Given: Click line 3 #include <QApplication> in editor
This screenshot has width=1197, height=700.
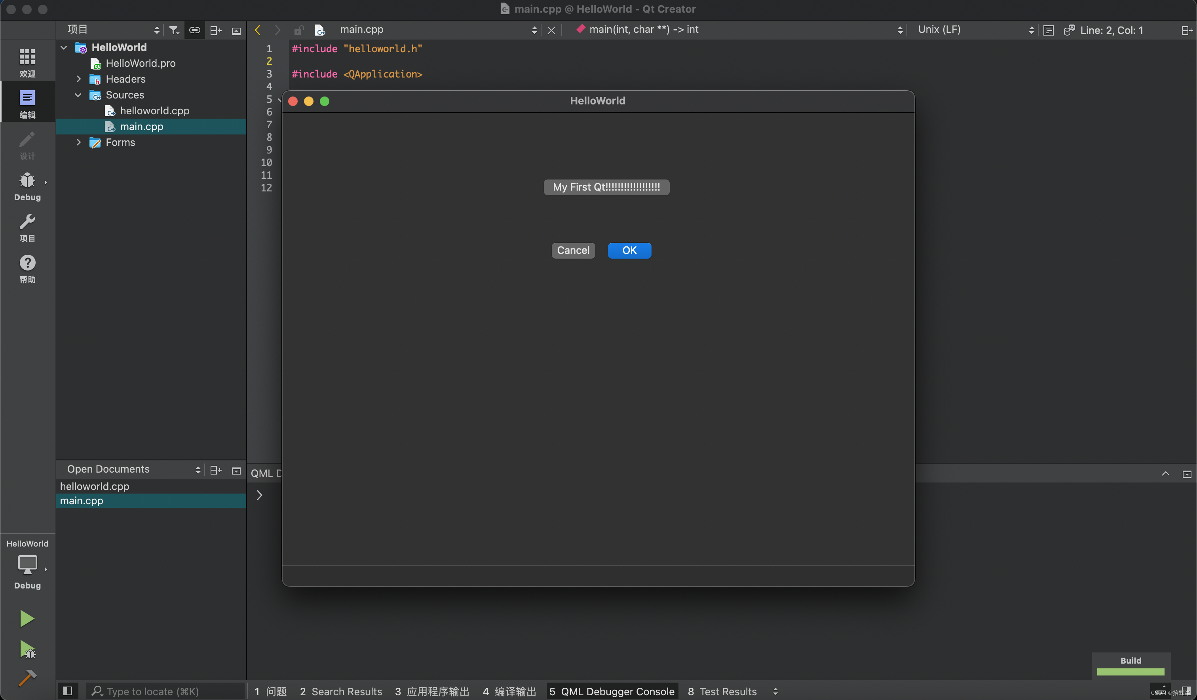Looking at the screenshot, I should 357,74.
